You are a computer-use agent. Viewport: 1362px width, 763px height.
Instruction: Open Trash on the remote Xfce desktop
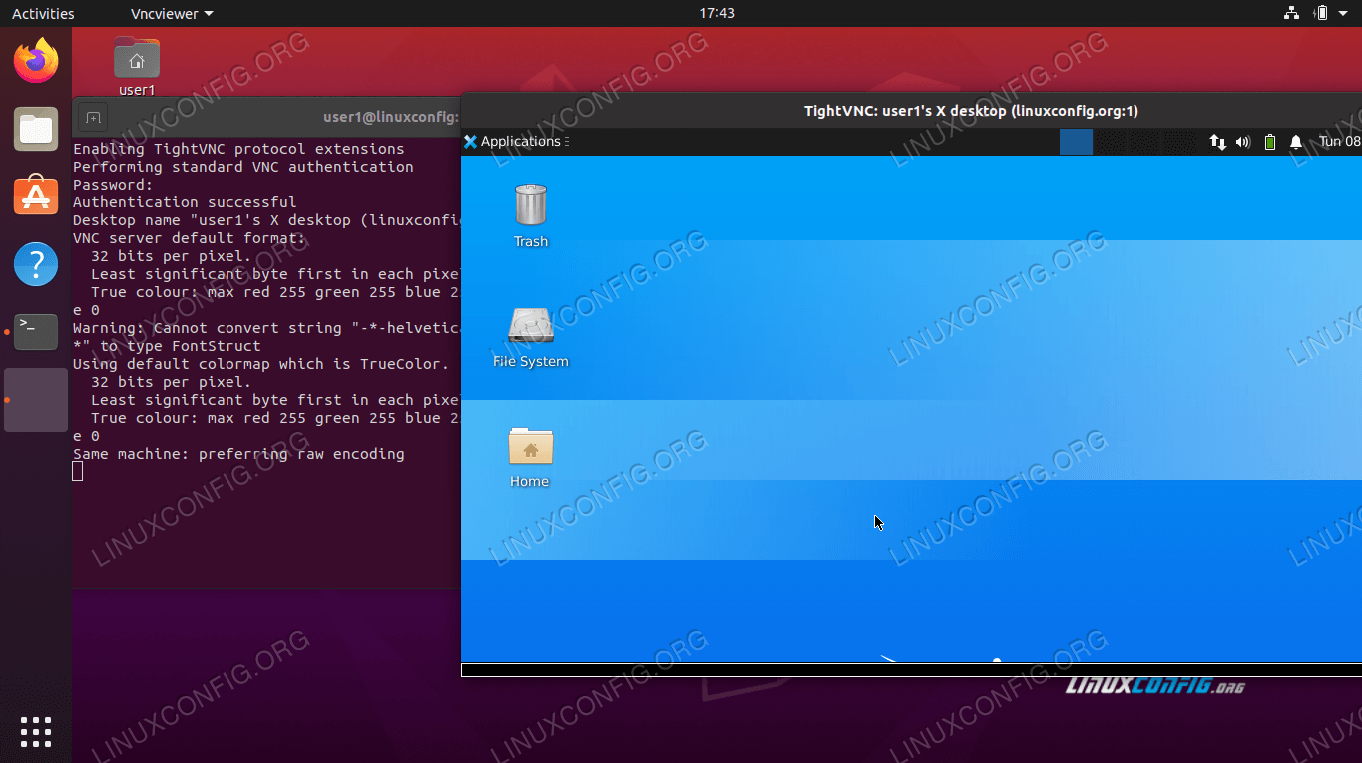pos(531,215)
